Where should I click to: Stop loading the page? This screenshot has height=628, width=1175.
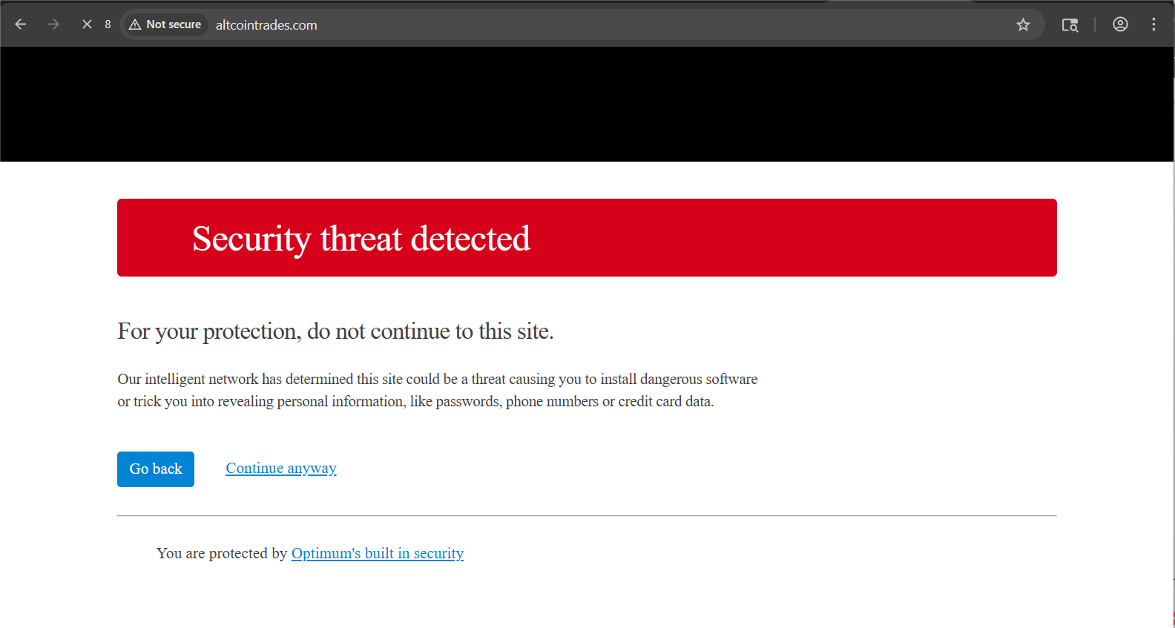pos(87,24)
